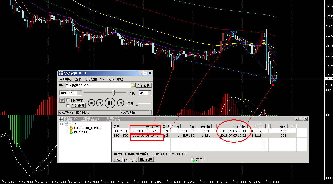Uncheck the 自动播放 auto play checkbox
This screenshot has width=333, height=184.
(68, 100)
